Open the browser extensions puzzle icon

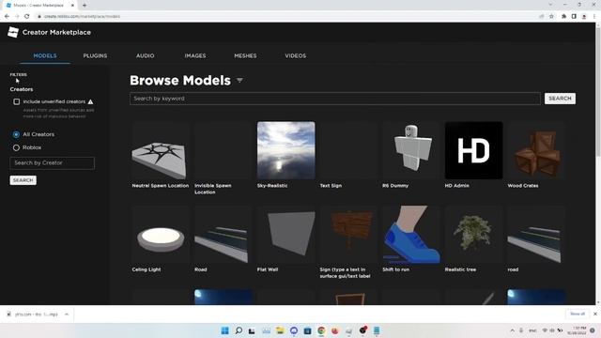tap(563, 17)
